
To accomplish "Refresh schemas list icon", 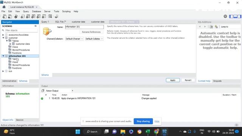I will 36,26.
